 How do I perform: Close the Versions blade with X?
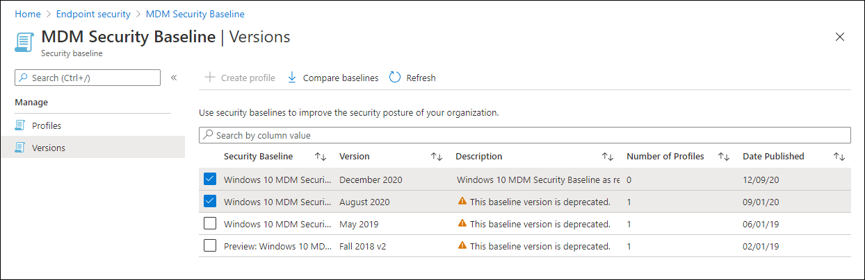pyautogui.click(x=840, y=37)
